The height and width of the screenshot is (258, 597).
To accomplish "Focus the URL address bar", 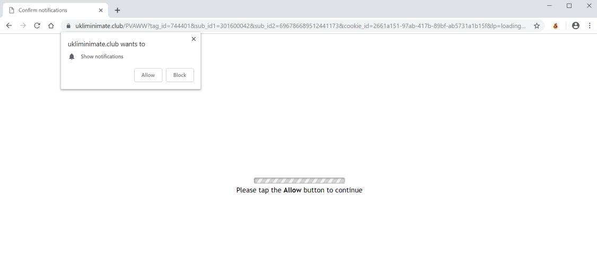I will click(x=301, y=25).
